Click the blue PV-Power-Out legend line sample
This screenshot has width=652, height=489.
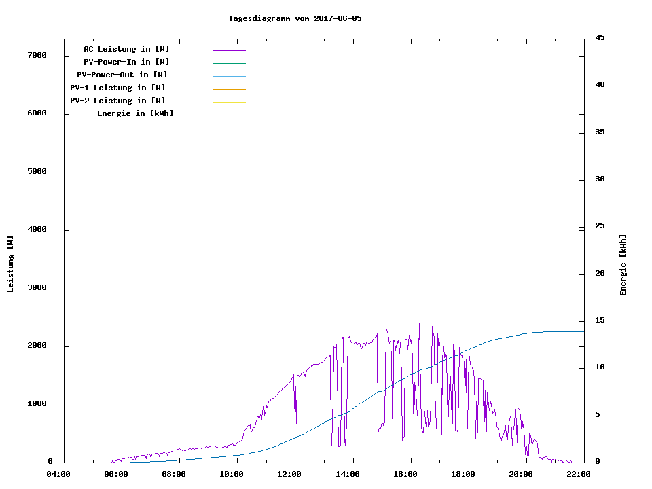[229, 76]
